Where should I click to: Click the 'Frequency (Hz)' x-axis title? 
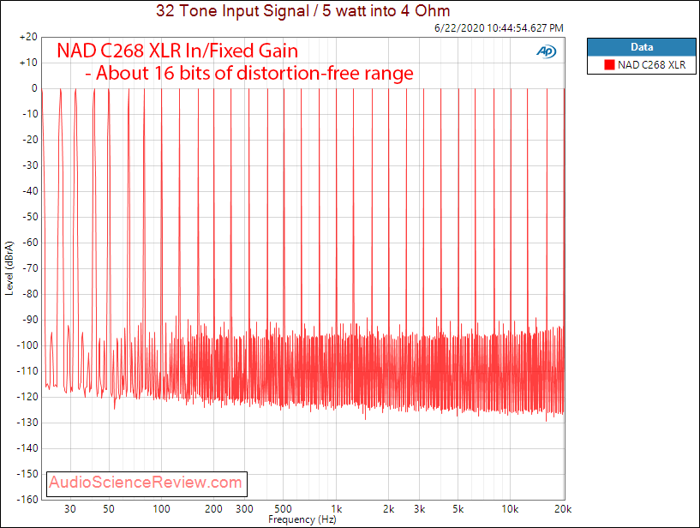[x=302, y=519]
